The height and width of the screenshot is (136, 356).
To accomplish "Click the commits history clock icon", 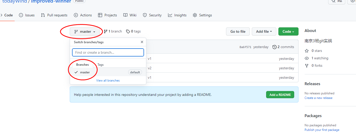I will click(275, 47).
